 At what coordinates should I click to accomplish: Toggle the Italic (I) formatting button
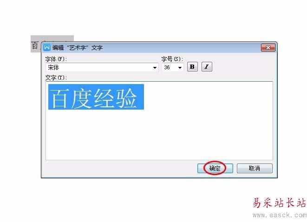(x=207, y=67)
